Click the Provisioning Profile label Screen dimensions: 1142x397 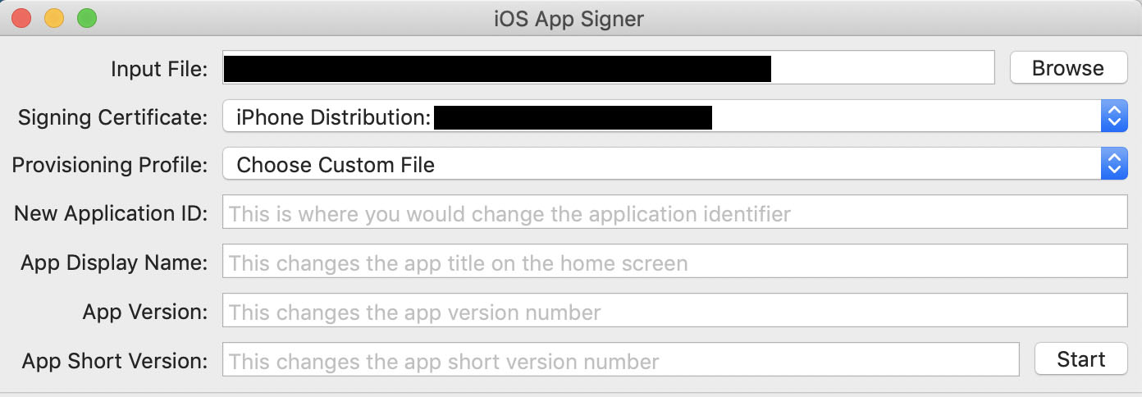[110, 165]
